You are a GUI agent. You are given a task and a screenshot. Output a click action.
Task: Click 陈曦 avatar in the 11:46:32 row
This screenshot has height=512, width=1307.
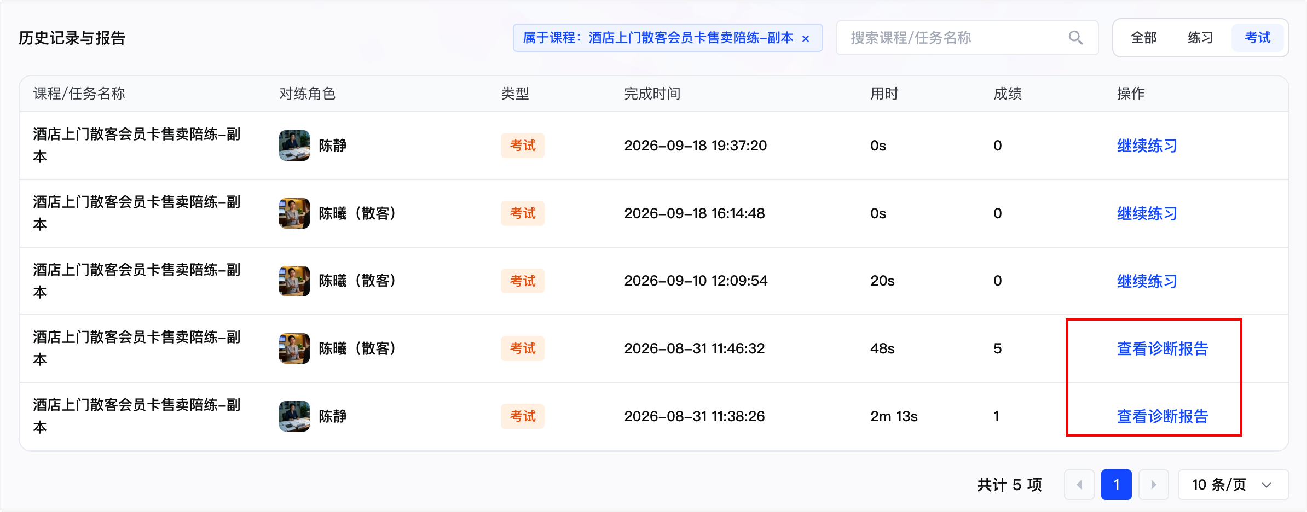294,348
